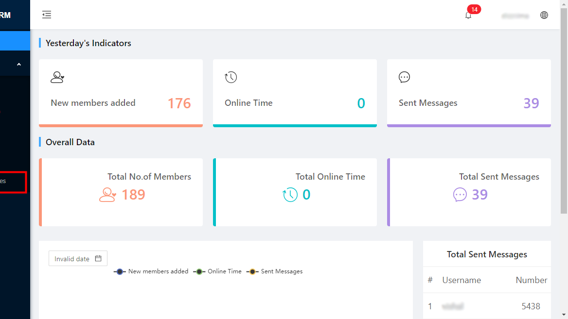Click the New members added person icon
This screenshot has height=319, width=568.
coord(57,77)
